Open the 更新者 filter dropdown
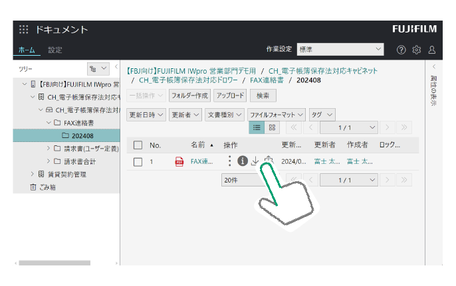The height and width of the screenshot is (286, 456). (x=185, y=115)
